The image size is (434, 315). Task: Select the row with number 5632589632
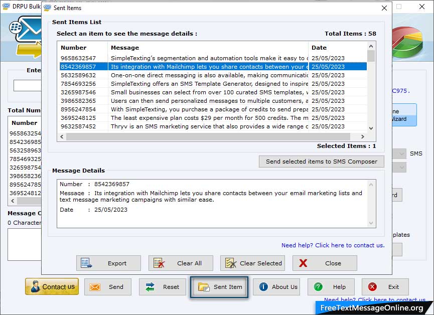pos(213,75)
